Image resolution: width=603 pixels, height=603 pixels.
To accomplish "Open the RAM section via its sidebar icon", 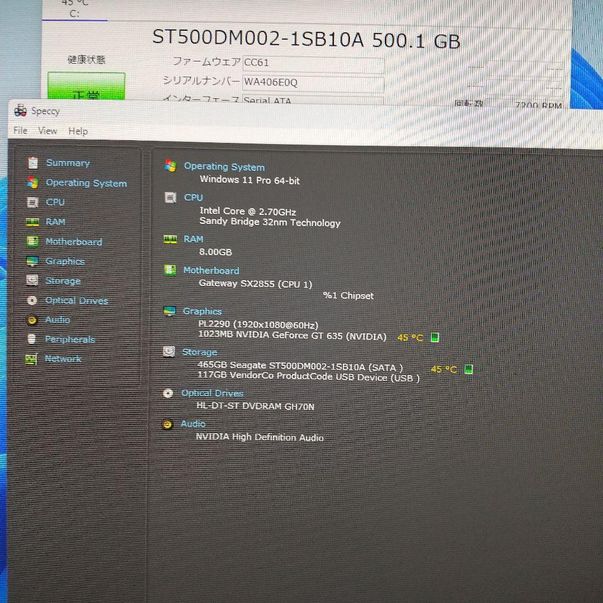I will point(32,222).
